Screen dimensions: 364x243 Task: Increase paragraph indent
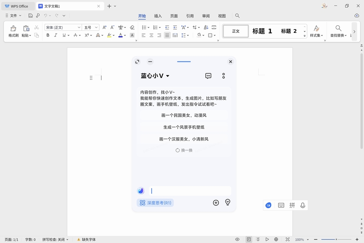click(x=175, y=27)
